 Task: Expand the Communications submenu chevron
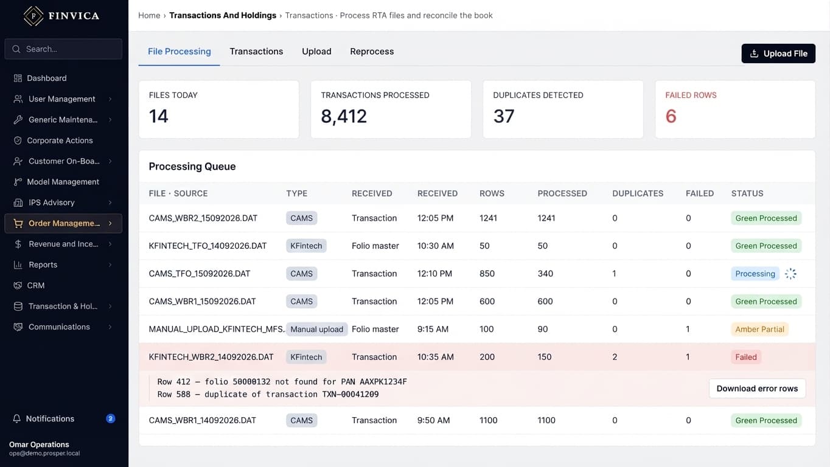(110, 327)
